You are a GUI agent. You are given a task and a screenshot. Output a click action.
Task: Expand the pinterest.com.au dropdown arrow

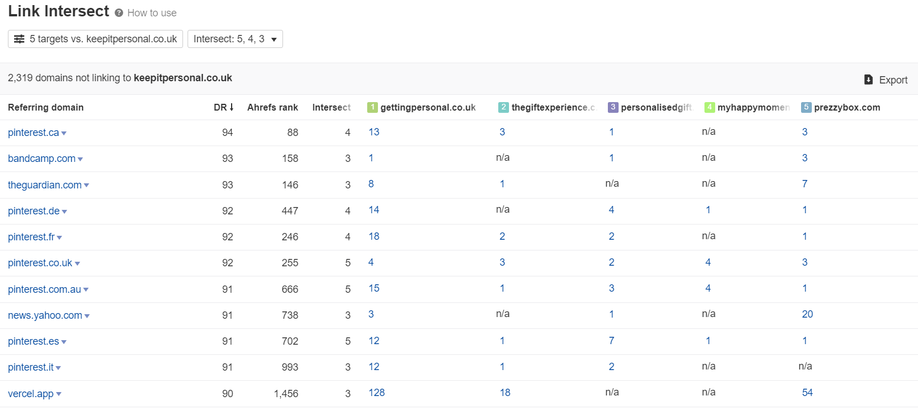[86, 290]
